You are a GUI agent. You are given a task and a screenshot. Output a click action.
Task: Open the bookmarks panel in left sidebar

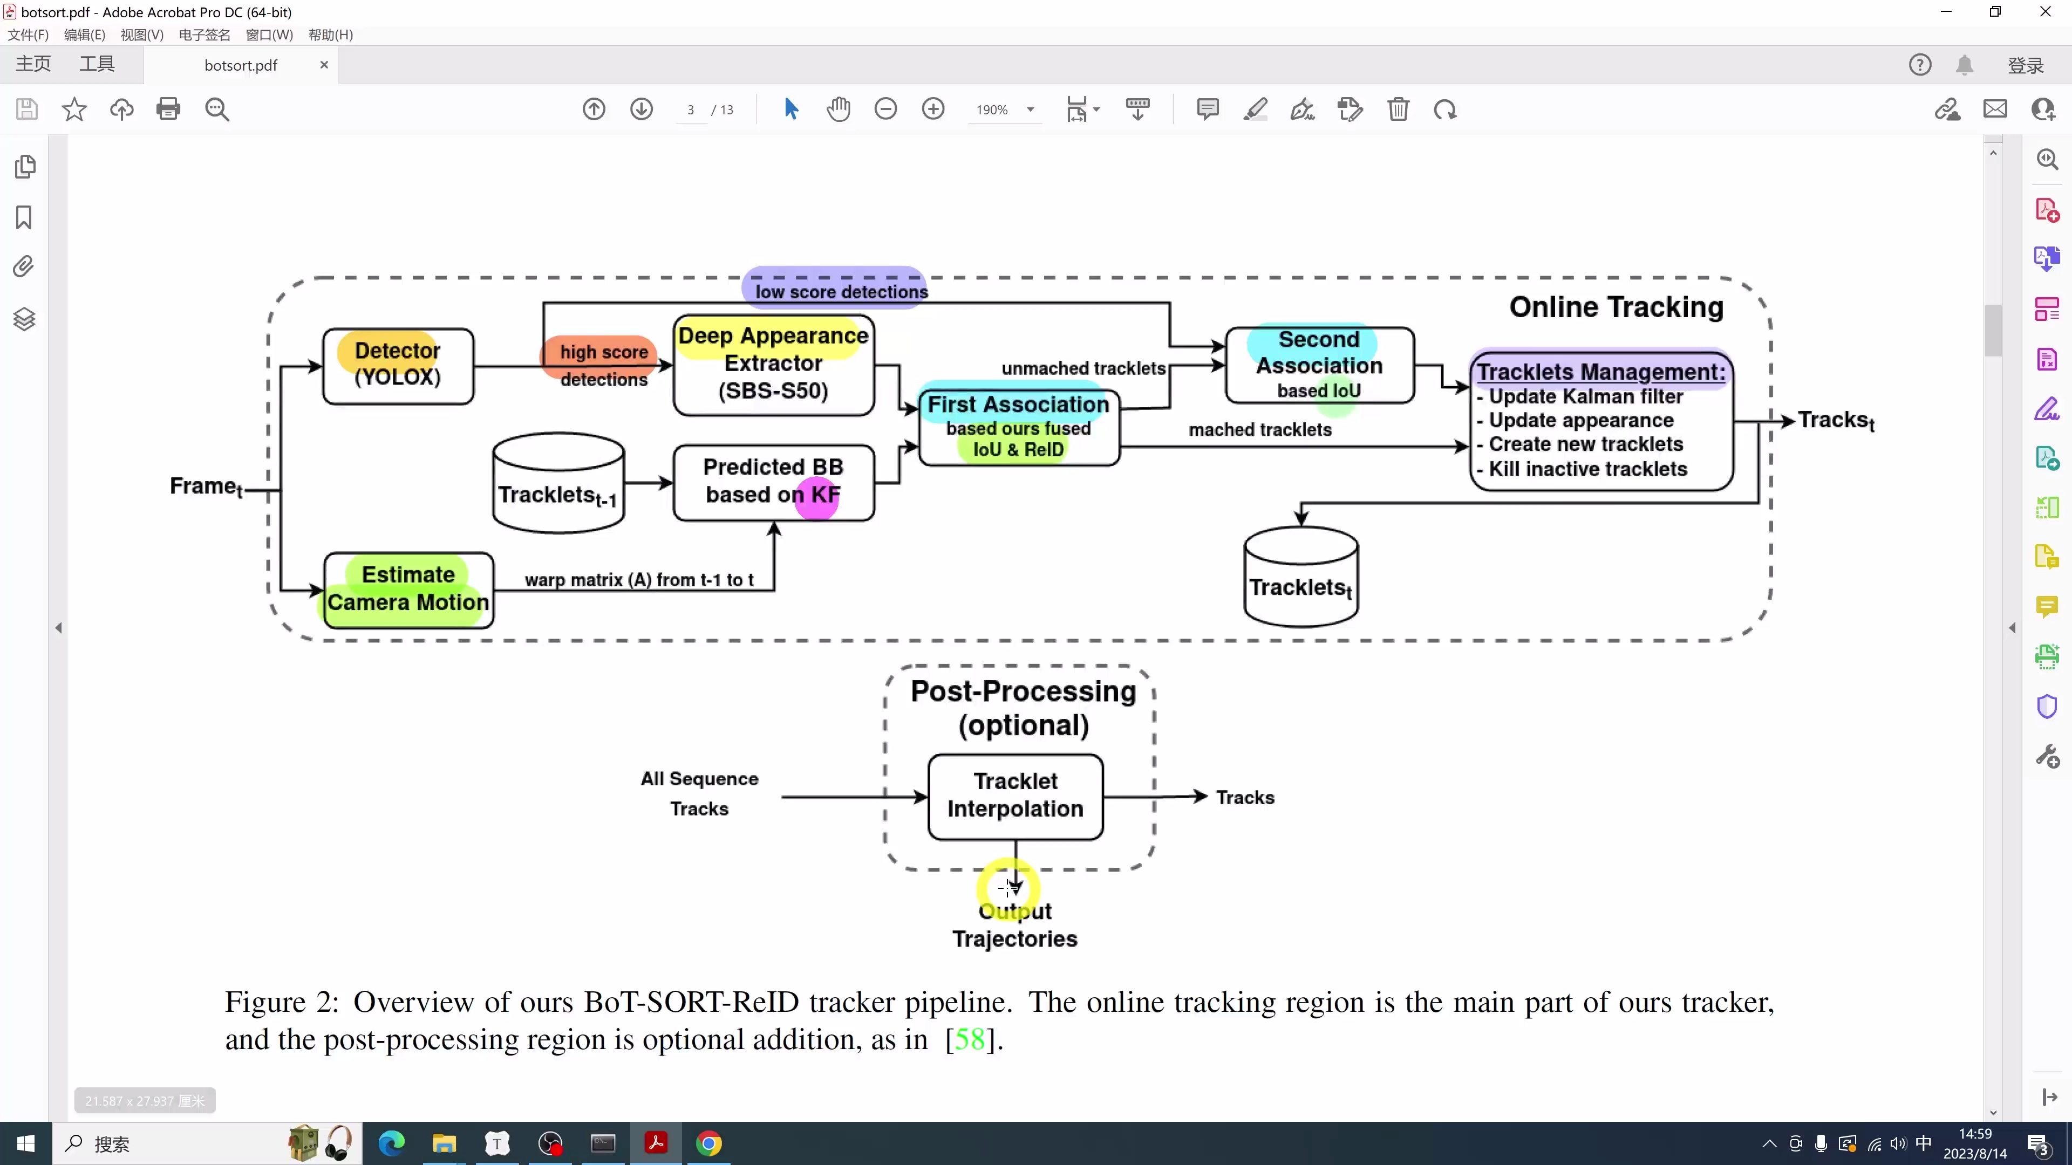[x=24, y=217]
